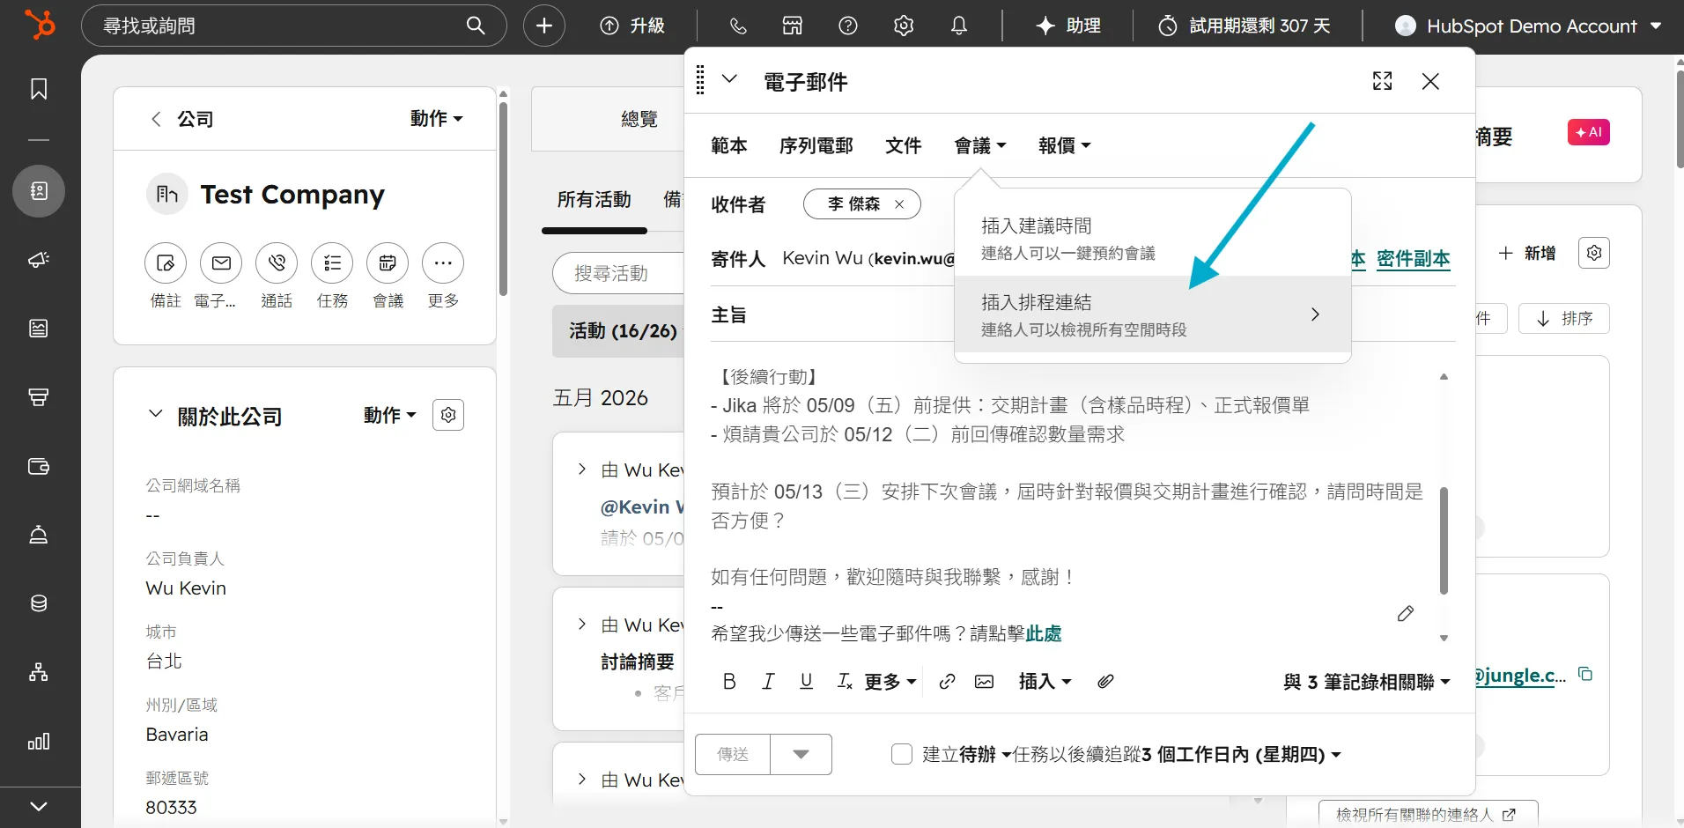Image resolution: width=1684 pixels, height=828 pixels.
Task: Open the 更多 formatting dropdown
Action: coord(890,681)
